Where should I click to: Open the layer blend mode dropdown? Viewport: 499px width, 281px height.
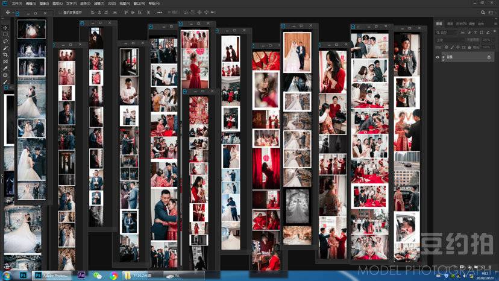coord(450,40)
